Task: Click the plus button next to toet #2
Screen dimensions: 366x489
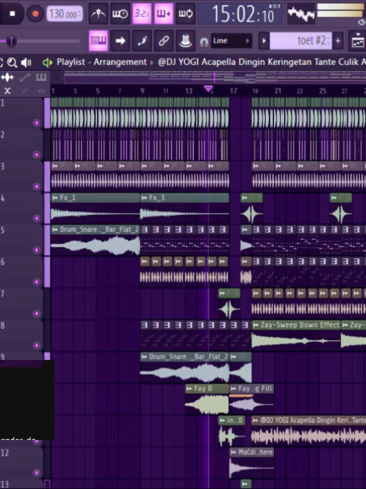Action: click(x=337, y=41)
